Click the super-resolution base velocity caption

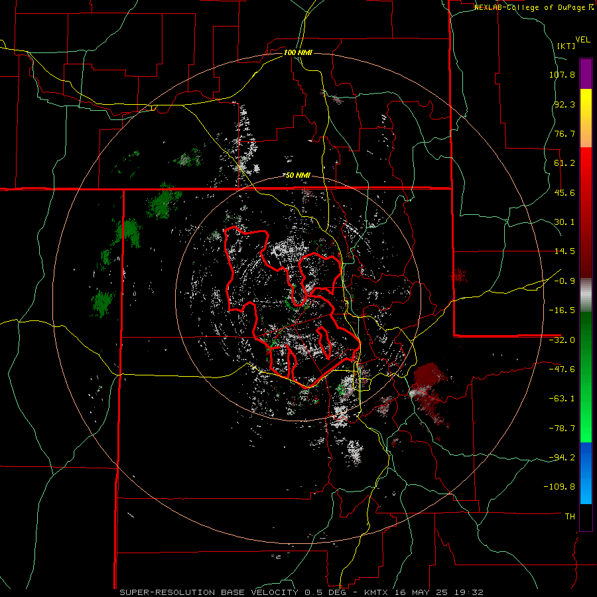301,592
